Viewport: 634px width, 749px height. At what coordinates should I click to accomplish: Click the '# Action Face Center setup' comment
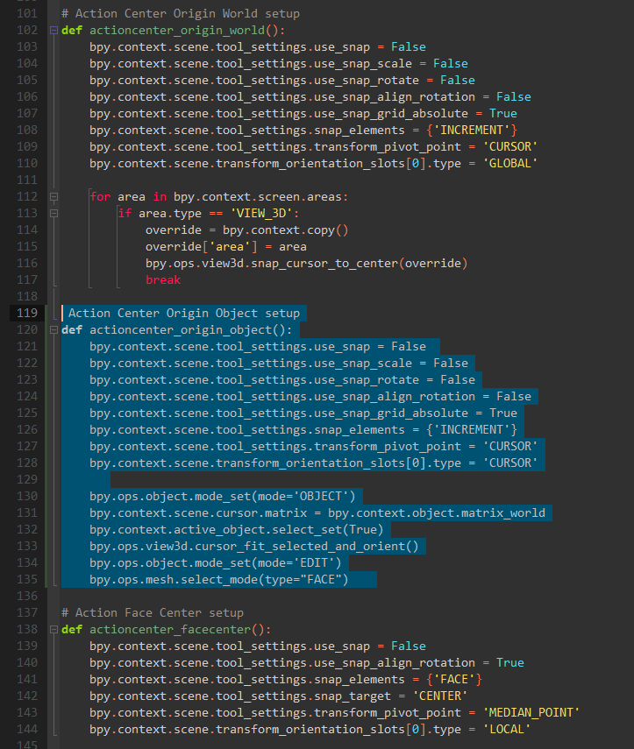152,612
